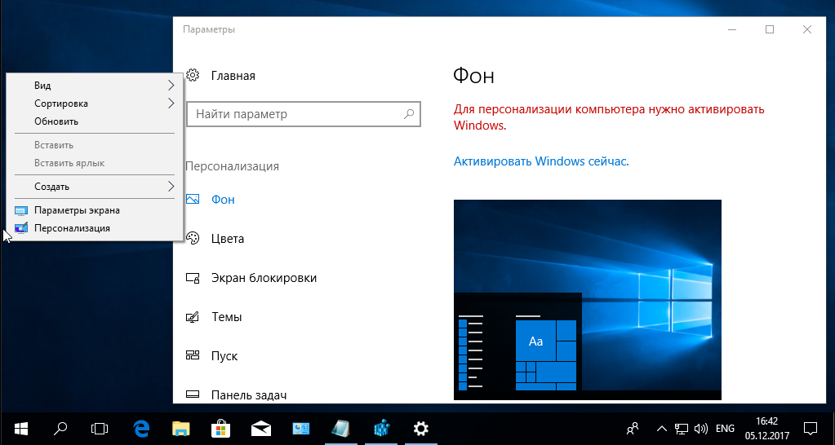
Task: Open Панель задач settings in the sidebar
Action: click(x=248, y=395)
